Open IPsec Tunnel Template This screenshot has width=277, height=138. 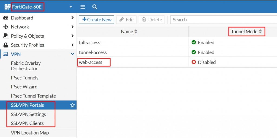tap(33, 96)
